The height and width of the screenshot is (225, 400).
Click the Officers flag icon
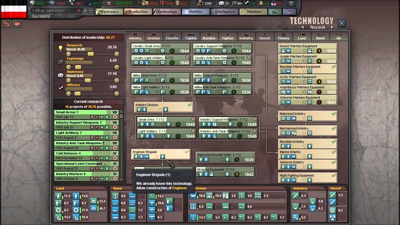pyautogui.click(x=61, y=88)
